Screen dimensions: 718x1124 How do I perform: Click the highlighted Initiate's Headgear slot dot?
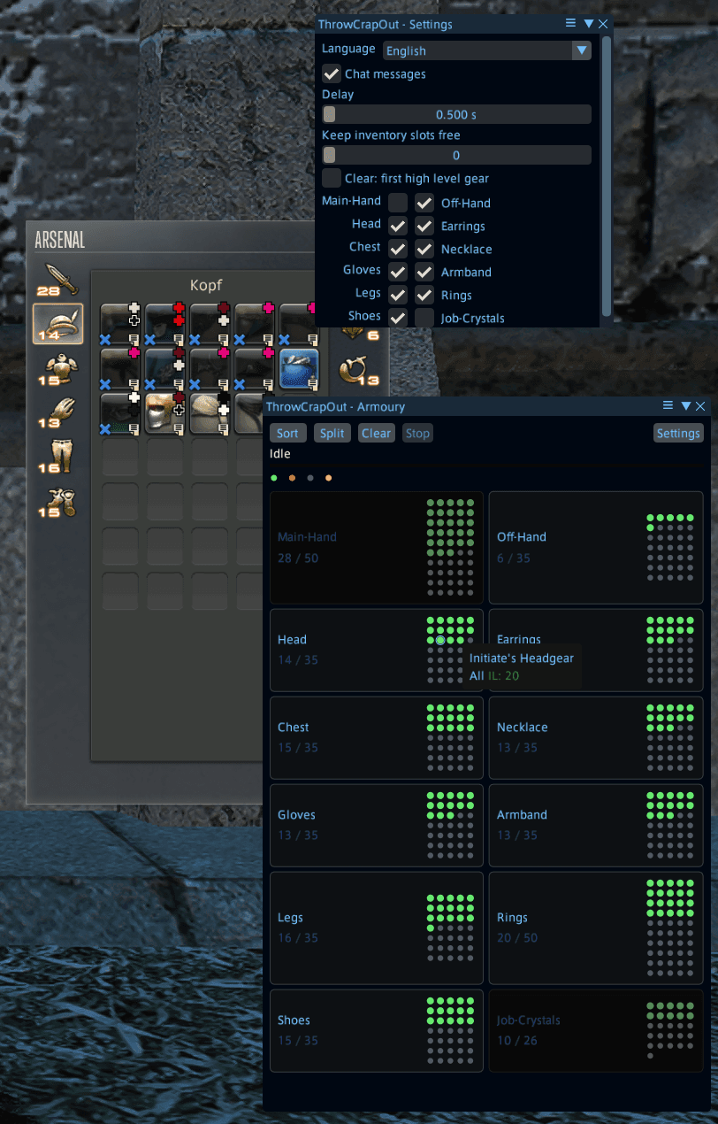point(440,640)
